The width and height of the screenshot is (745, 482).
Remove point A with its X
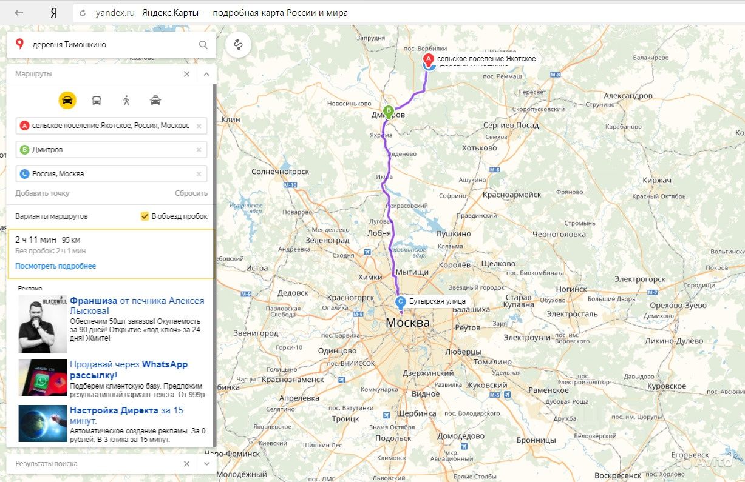(199, 126)
